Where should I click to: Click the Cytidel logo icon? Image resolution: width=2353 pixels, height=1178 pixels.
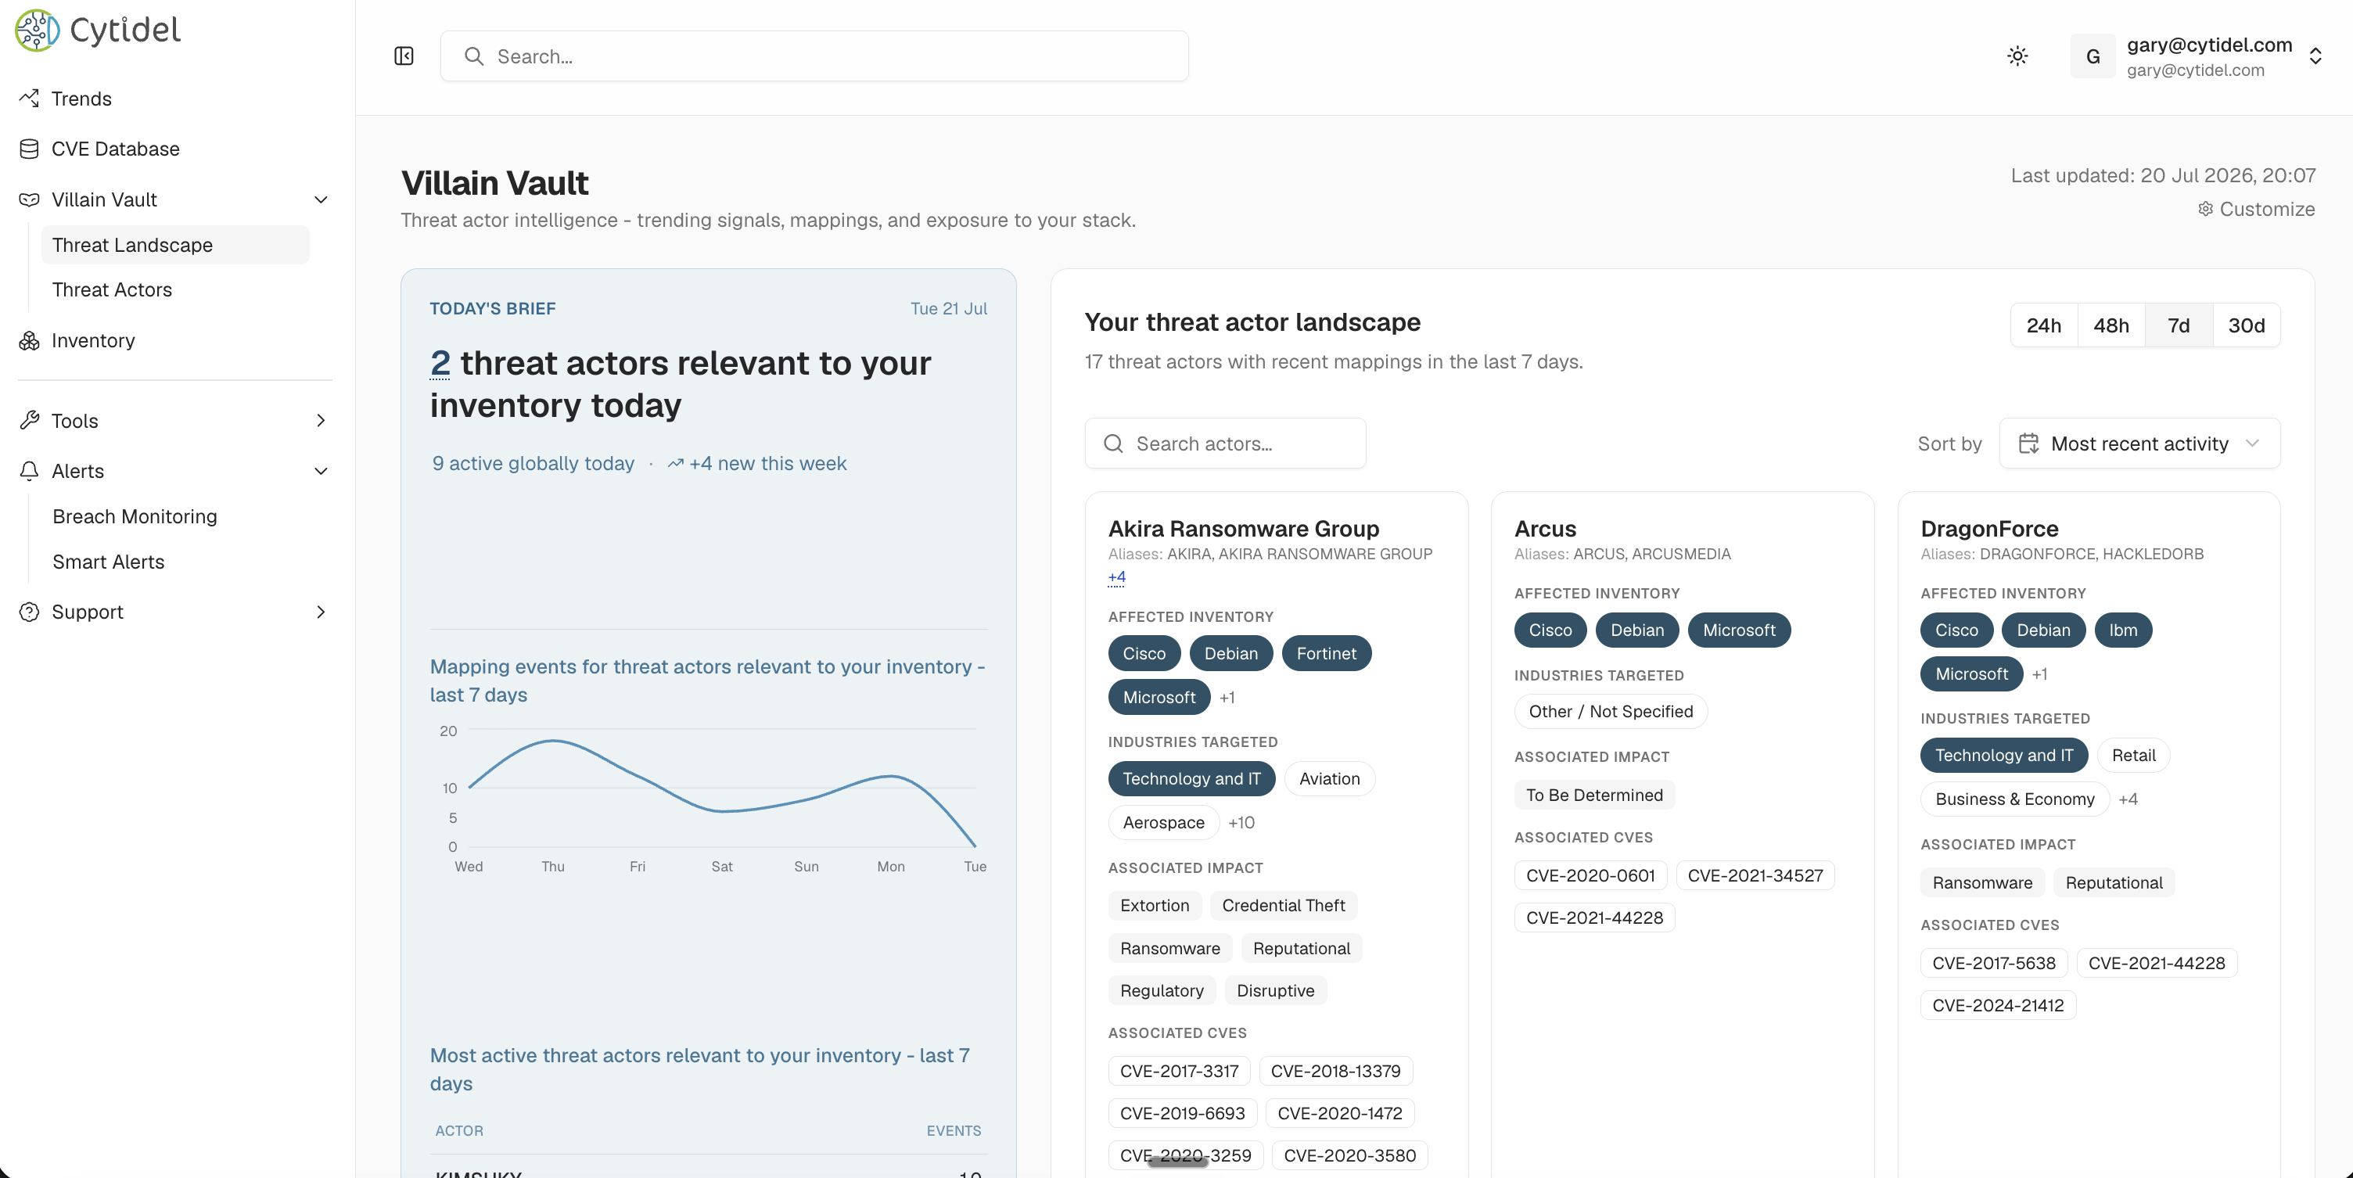[38, 31]
